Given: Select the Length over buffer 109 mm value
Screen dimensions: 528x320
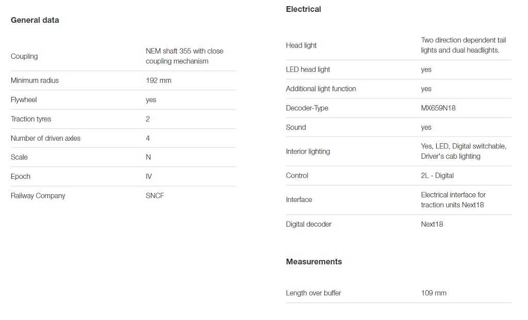Looking at the screenshot, I should pos(434,293).
